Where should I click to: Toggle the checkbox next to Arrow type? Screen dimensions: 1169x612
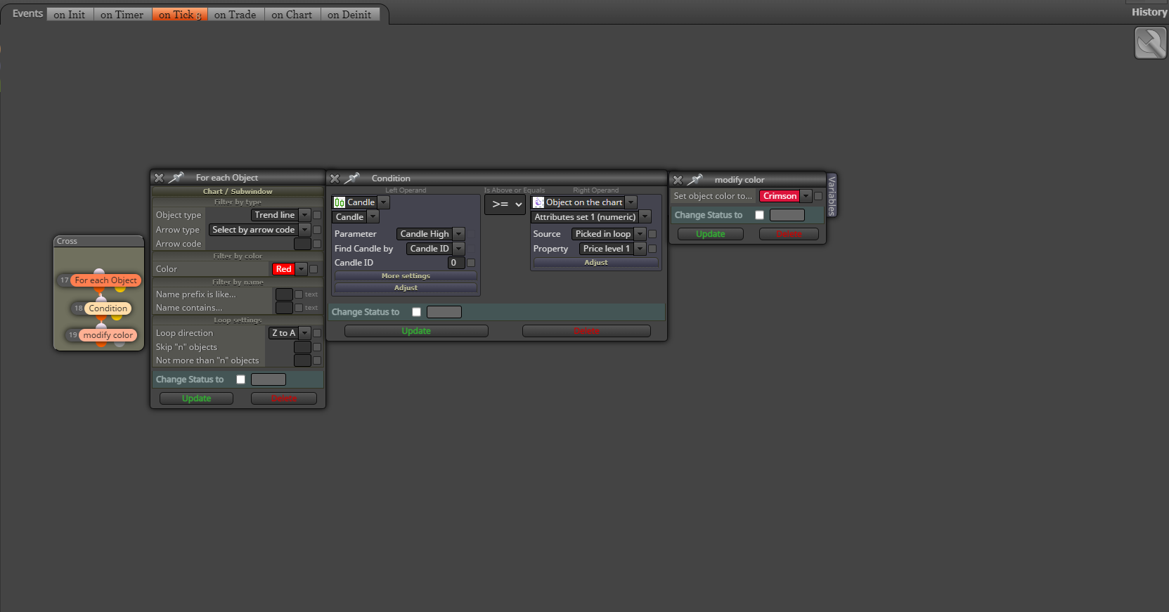[x=317, y=230]
